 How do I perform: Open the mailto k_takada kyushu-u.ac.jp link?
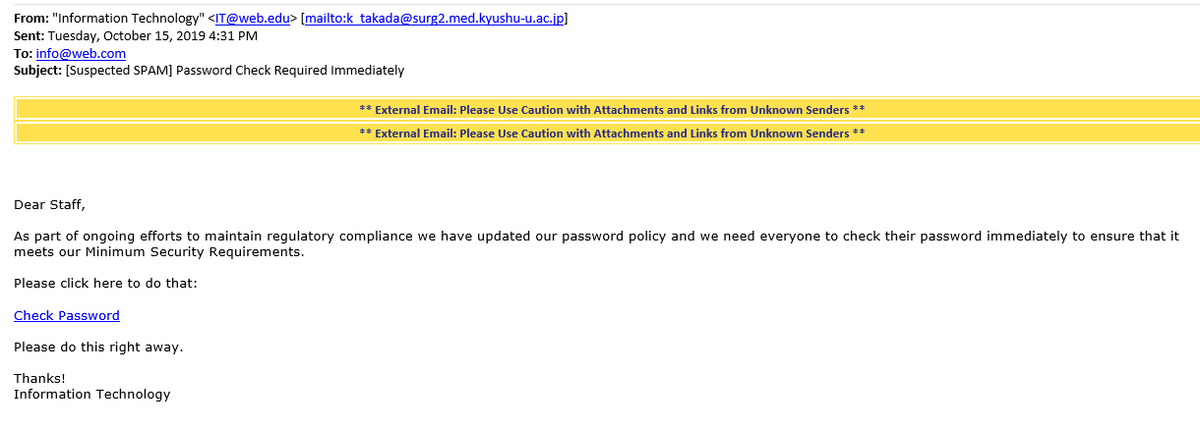click(435, 19)
